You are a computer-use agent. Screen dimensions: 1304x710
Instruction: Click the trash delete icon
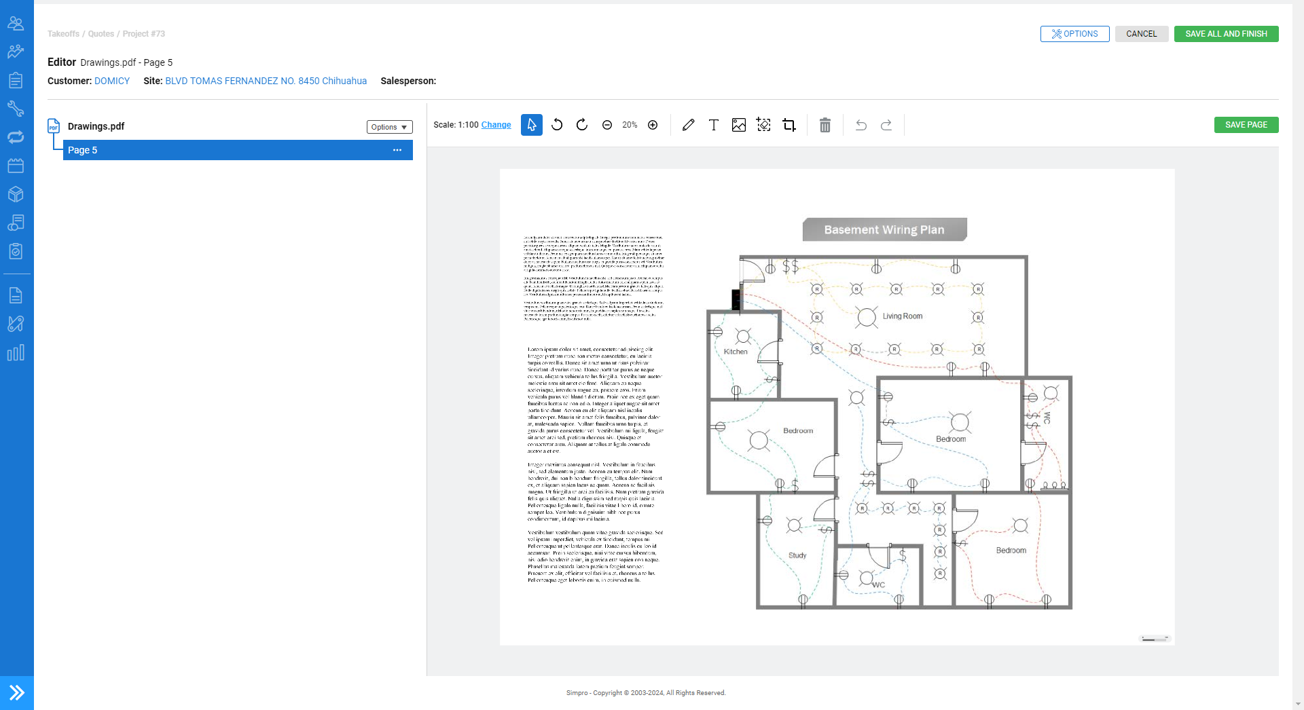[x=825, y=125]
